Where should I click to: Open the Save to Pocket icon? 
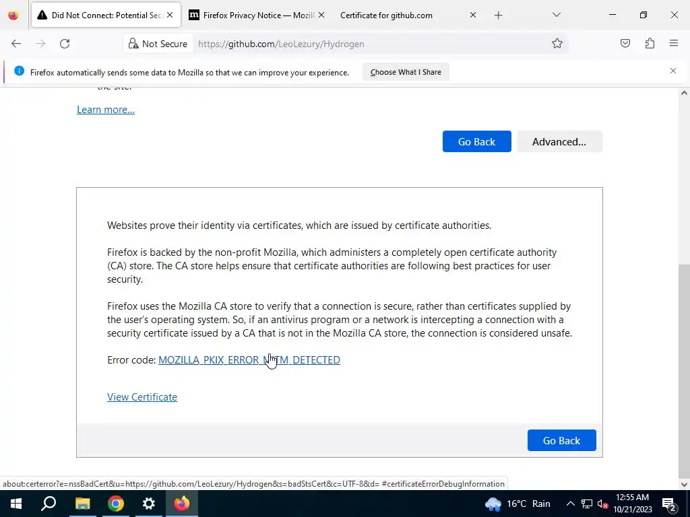(x=625, y=43)
